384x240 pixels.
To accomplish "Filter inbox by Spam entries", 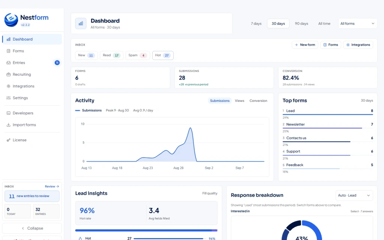I will pos(138,55).
